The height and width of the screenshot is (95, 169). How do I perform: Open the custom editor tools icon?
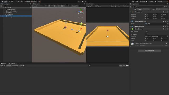coord(22,2)
